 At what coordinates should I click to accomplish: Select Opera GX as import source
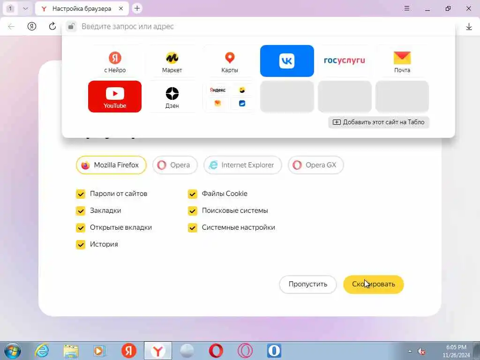(315, 165)
